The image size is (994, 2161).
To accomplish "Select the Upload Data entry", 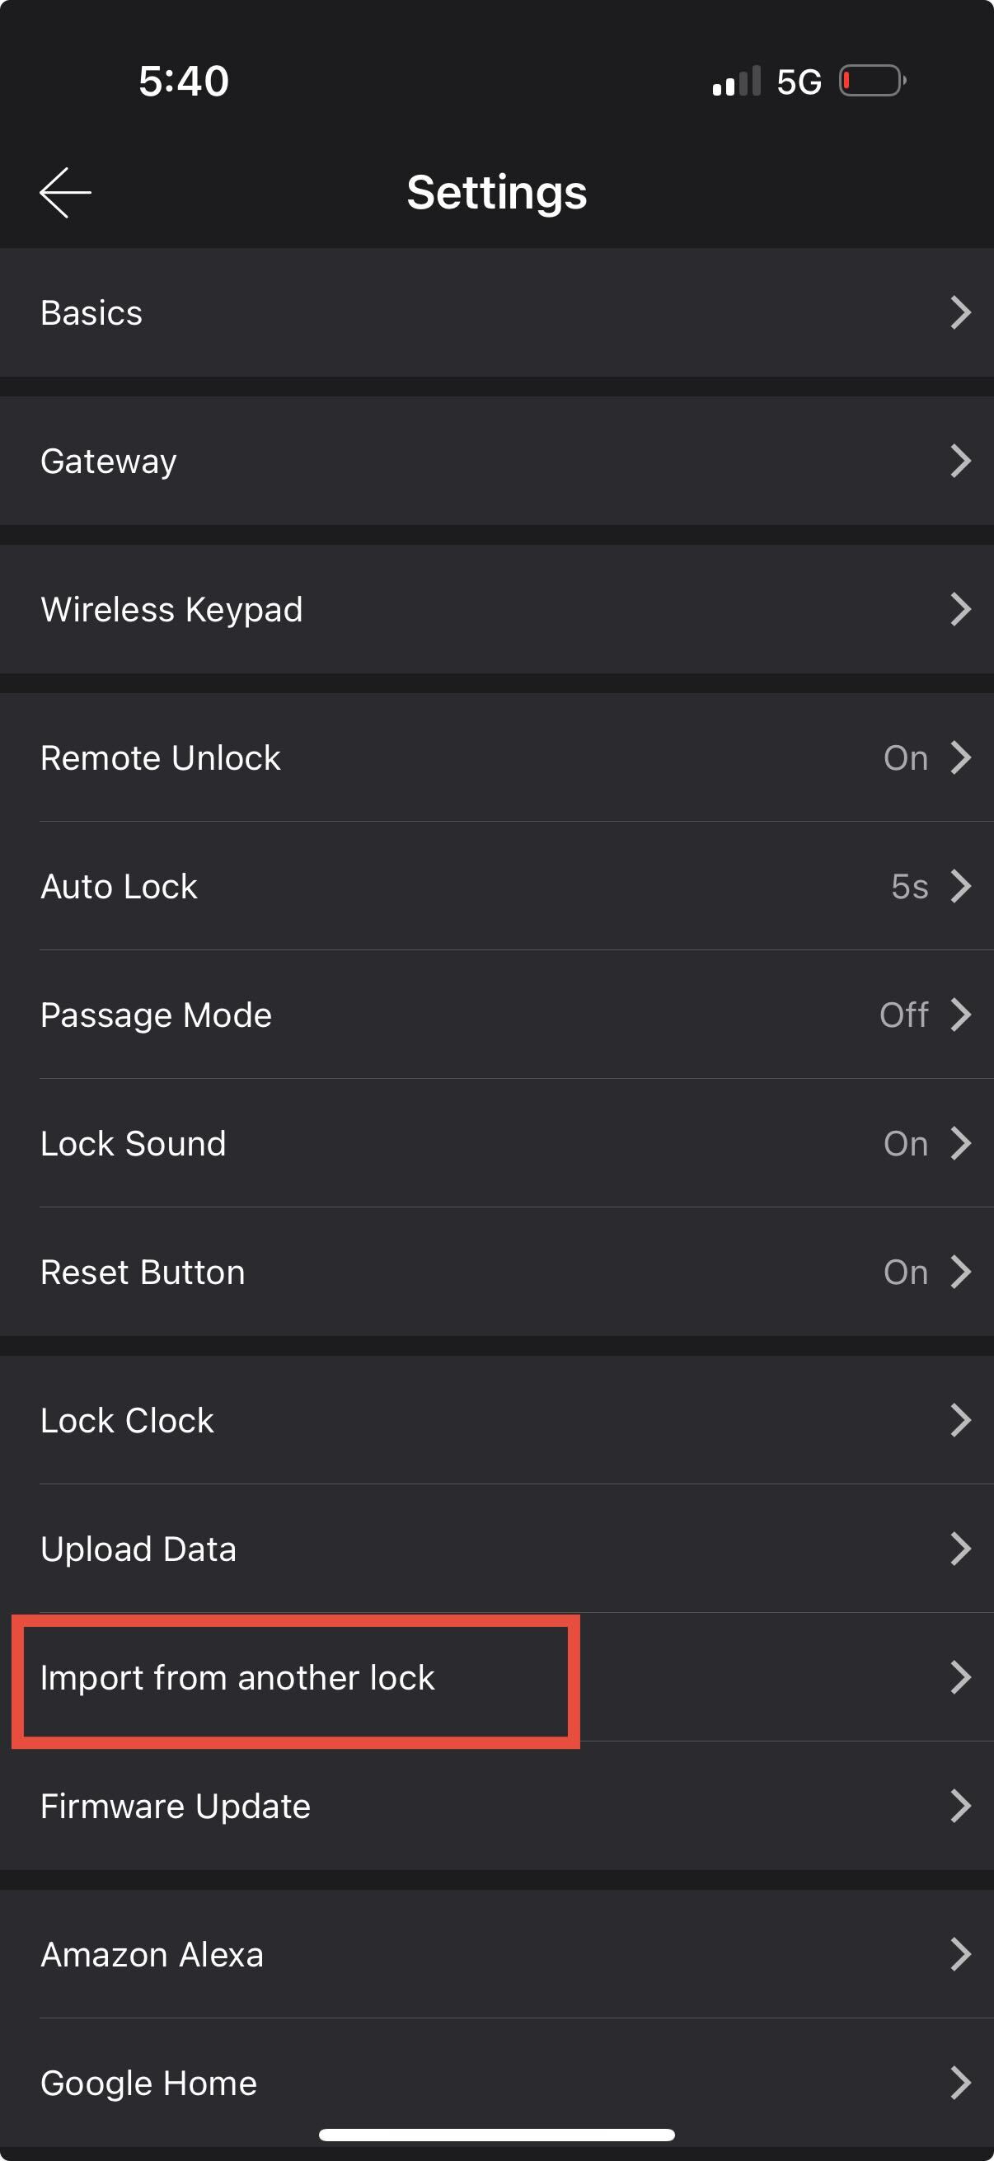I will (138, 1549).
